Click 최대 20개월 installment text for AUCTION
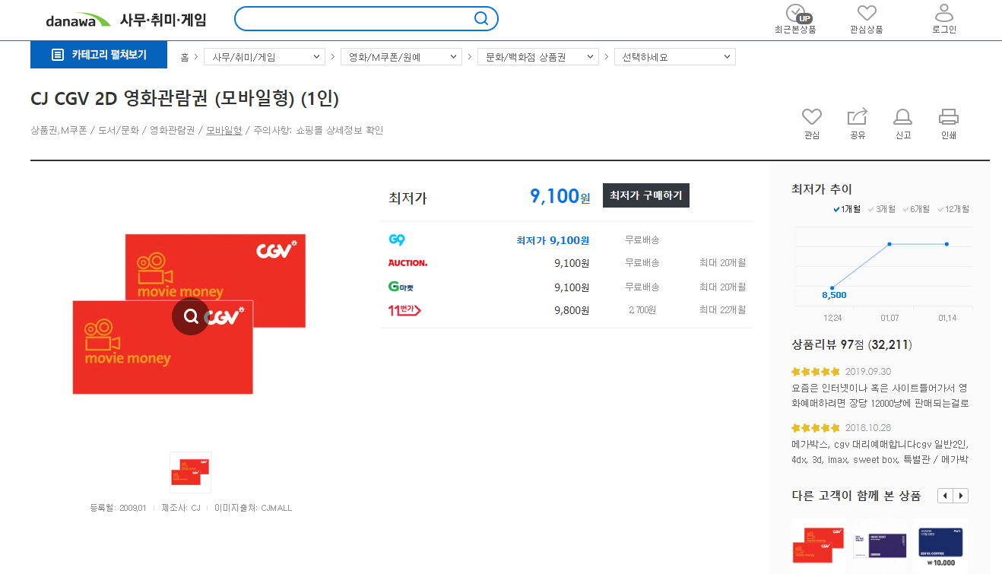Image resolution: width=1002 pixels, height=574 pixels. [x=722, y=263]
